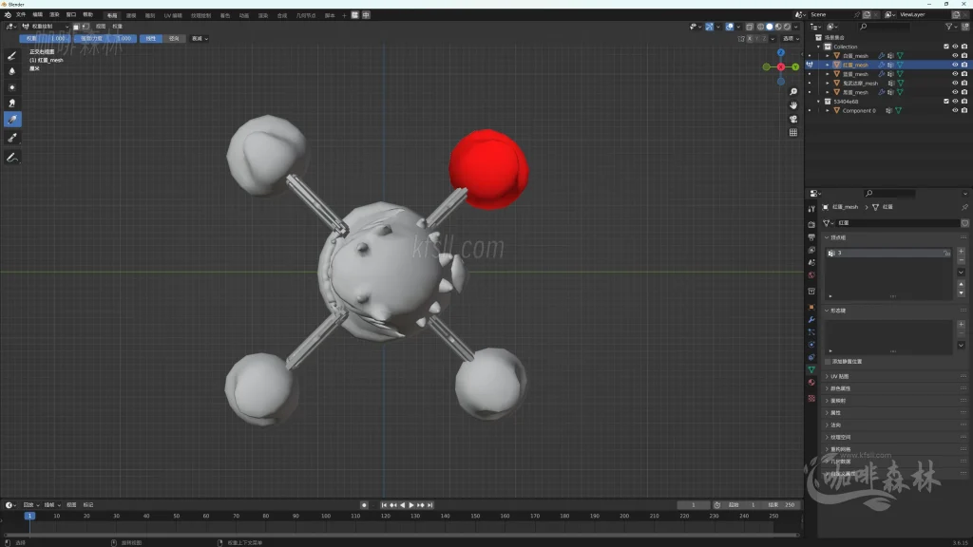Image resolution: width=973 pixels, height=547 pixels.
Task: Enable the 添加静置位置 checkbox
Action: (828, 362)
